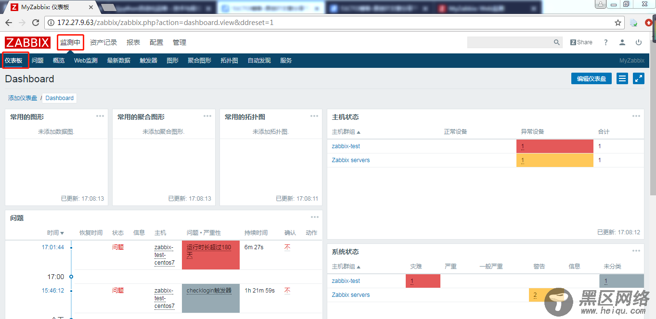This screenshot has width=656, height=319.
Task: Select the Web监测 submenu tab
Action: pos(86,61)
